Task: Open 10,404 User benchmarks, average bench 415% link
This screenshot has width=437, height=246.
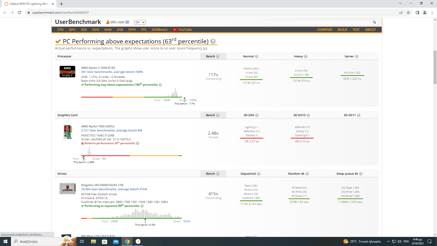Action: click(x=114, y=189)
